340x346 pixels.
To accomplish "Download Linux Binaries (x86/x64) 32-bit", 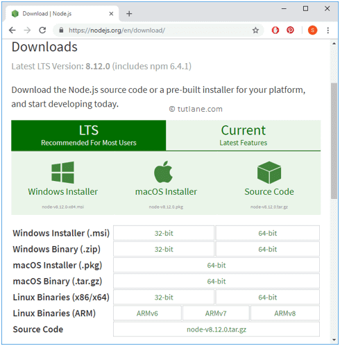I will [164, 297].
